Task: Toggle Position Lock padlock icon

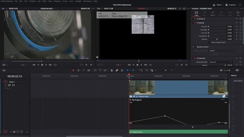Action: tap(122, 70)
